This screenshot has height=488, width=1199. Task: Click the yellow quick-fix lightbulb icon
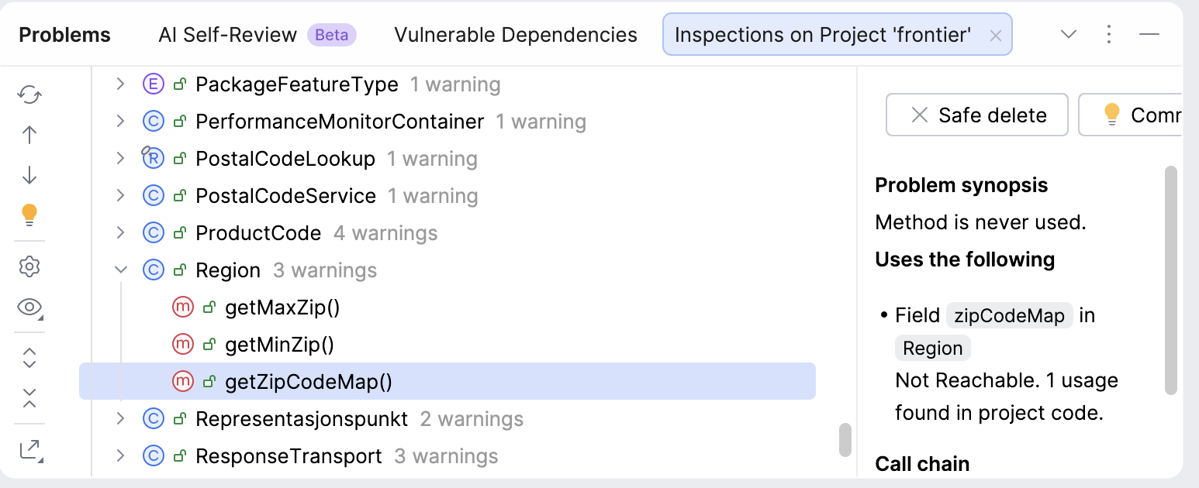[x=29, y=215]
